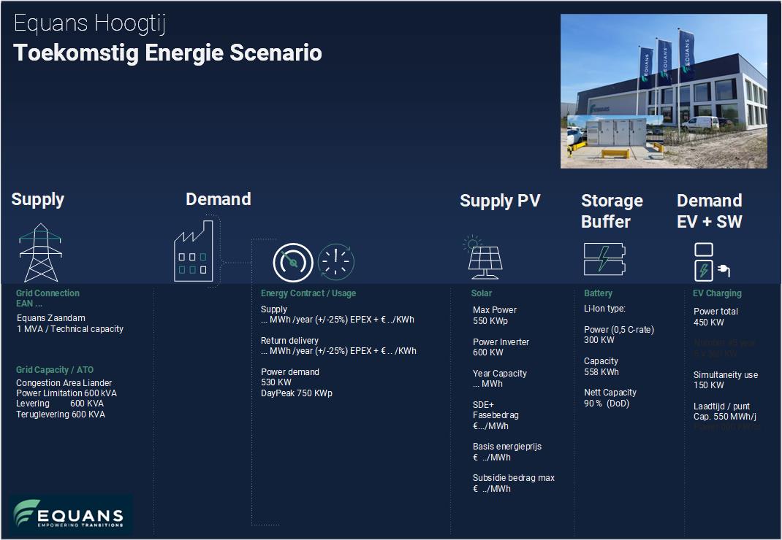Click the "Year Capacity" label
Screen dimensions: 782x540
[x=500, y=373]
